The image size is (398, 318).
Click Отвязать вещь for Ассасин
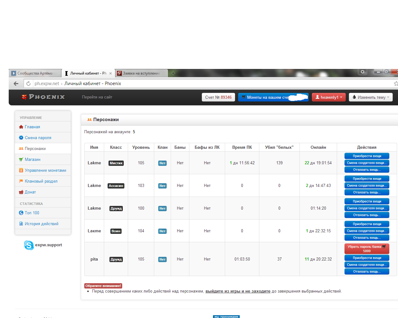tap(367, 192)
